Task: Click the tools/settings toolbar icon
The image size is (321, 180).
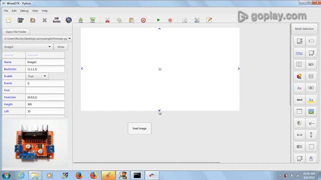Action: click(197, 20)
